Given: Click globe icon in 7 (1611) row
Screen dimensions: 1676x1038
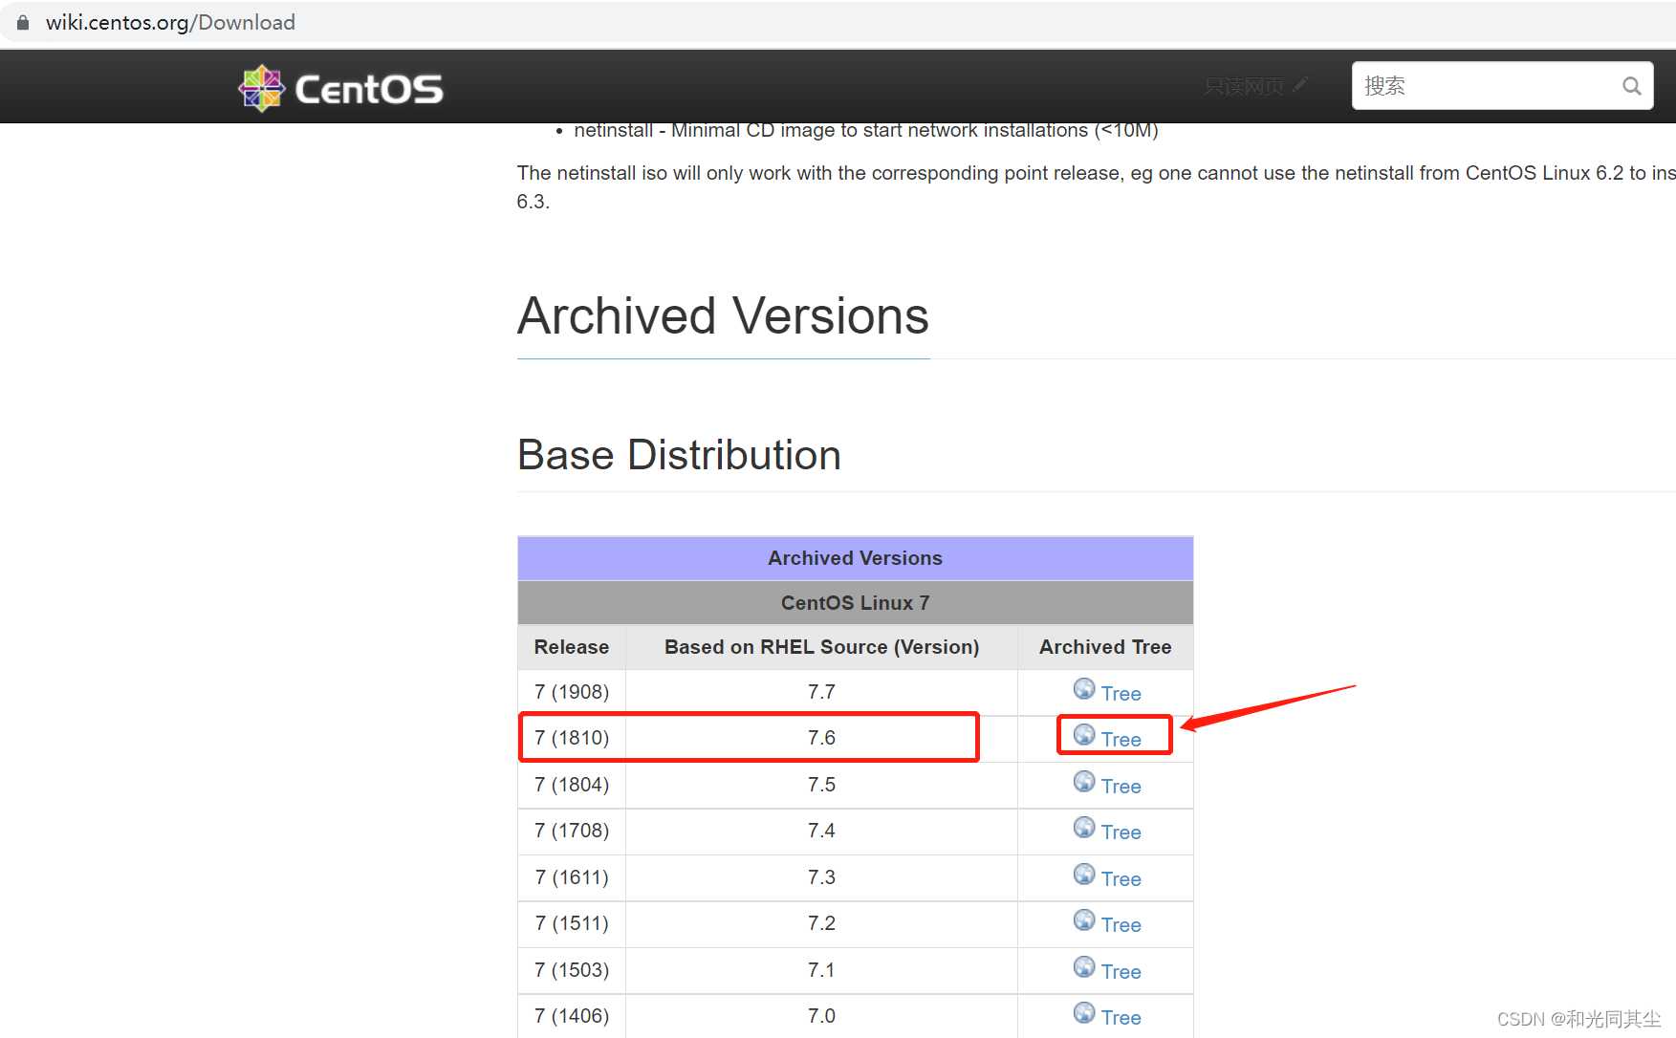Looking at the screenshot, I should click(x=1084, y=875).
